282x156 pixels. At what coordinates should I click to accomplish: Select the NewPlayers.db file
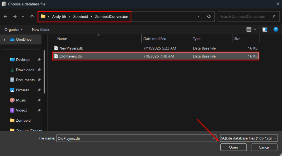(x=71, y=48)
